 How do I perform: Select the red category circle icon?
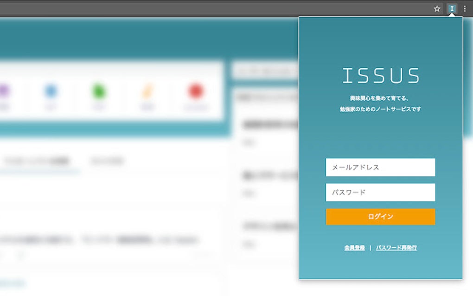point(196,89)
